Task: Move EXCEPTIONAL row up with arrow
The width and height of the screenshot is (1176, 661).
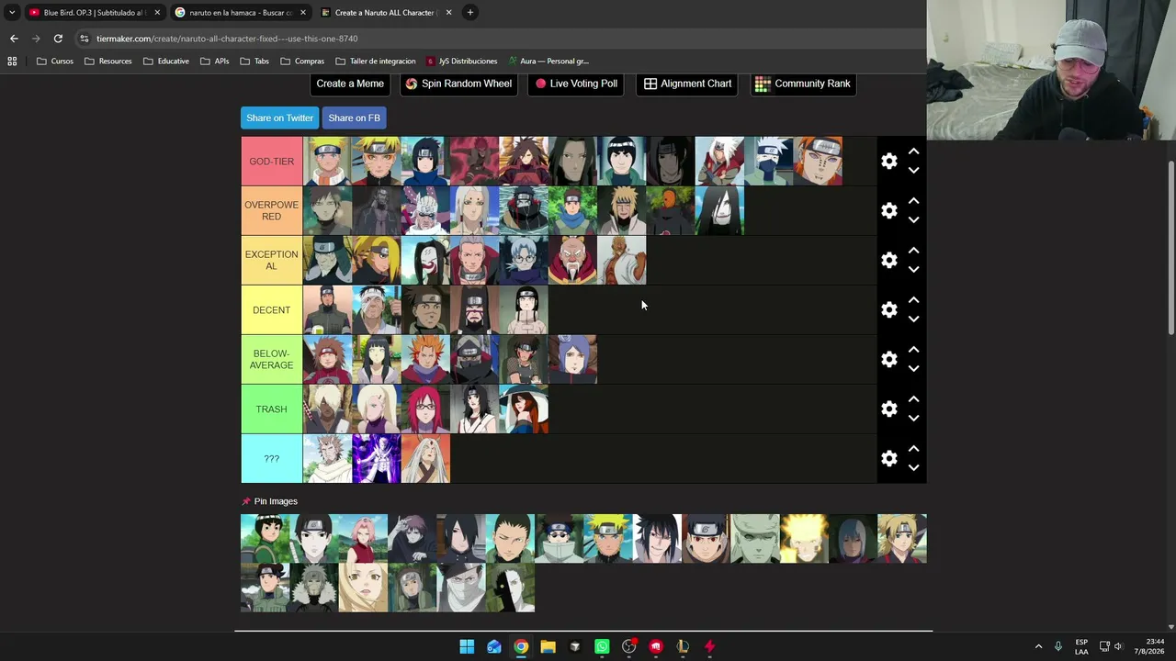Action: [x=913, y=251]
